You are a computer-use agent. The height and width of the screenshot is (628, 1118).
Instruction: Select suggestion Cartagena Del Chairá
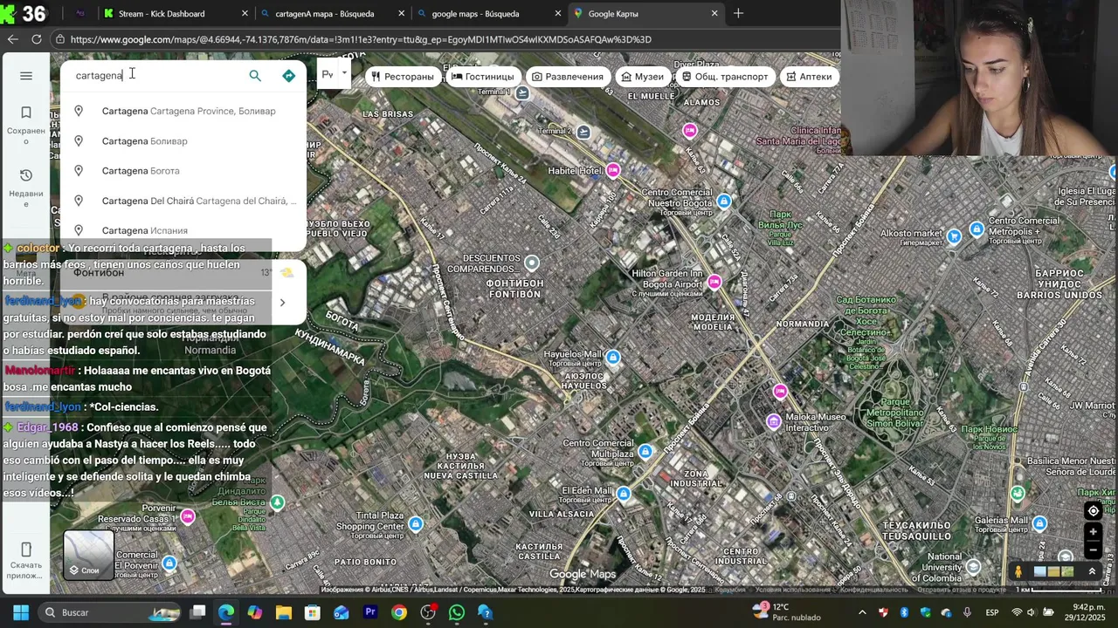(183, 201)
